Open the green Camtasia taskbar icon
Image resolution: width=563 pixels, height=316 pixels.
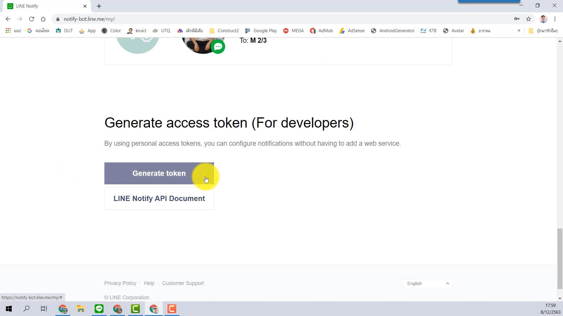click(x=135, y=309)
